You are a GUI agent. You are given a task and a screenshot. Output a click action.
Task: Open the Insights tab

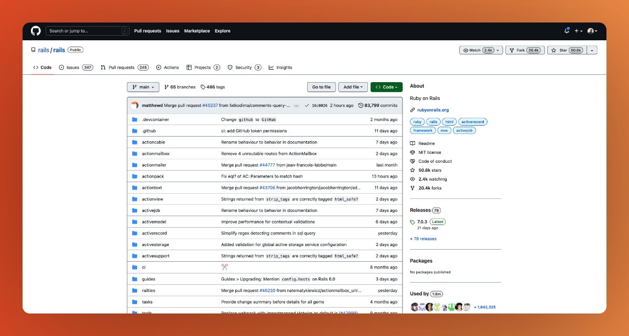click(280, 68)
